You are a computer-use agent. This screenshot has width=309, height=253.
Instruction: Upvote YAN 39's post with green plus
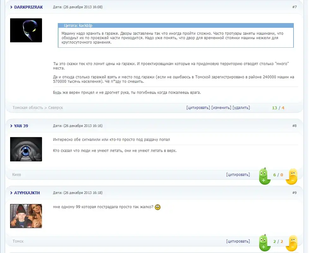pos(264,176)
